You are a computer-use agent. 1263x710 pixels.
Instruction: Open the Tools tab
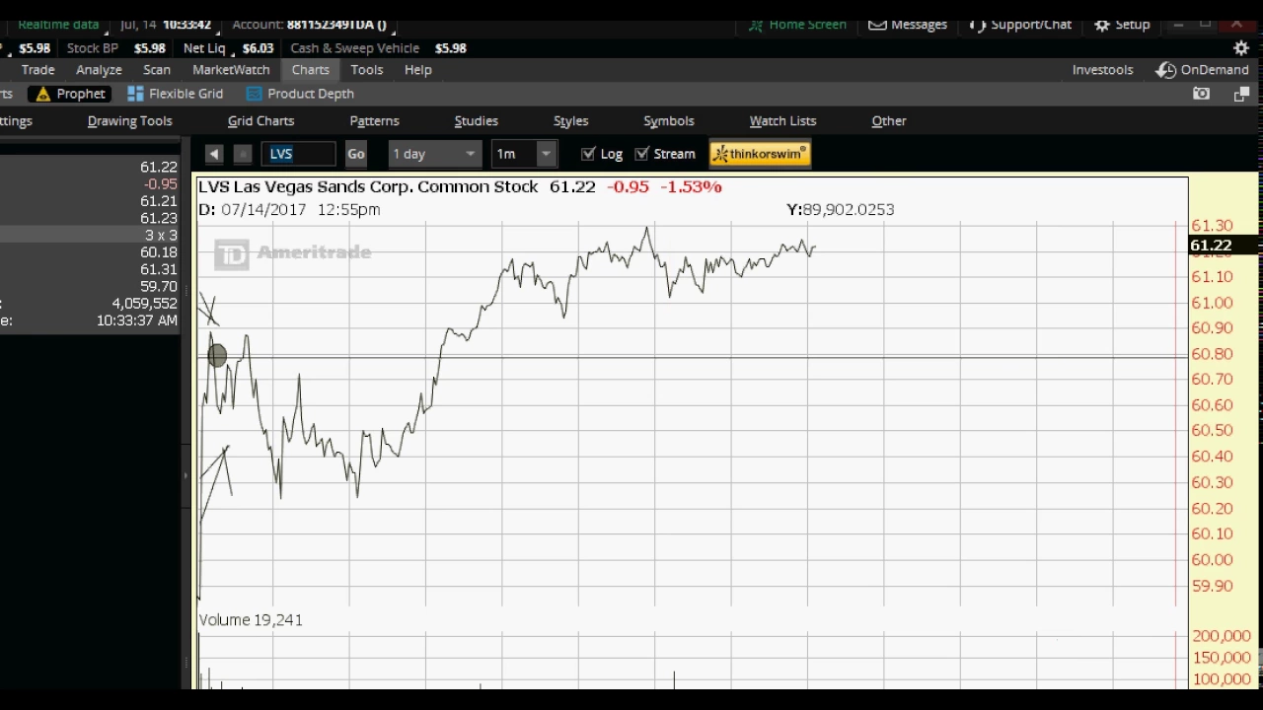[x=366, y=70]
